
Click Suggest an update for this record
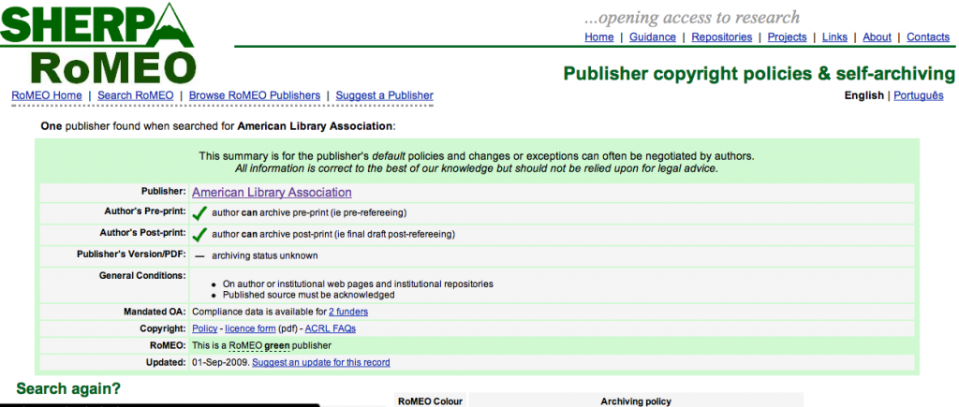coord(320,362)
